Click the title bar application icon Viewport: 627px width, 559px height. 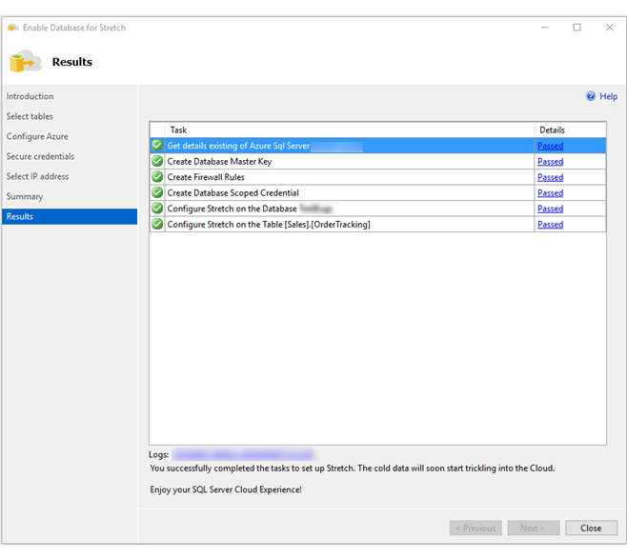click(x=13, y=28)
